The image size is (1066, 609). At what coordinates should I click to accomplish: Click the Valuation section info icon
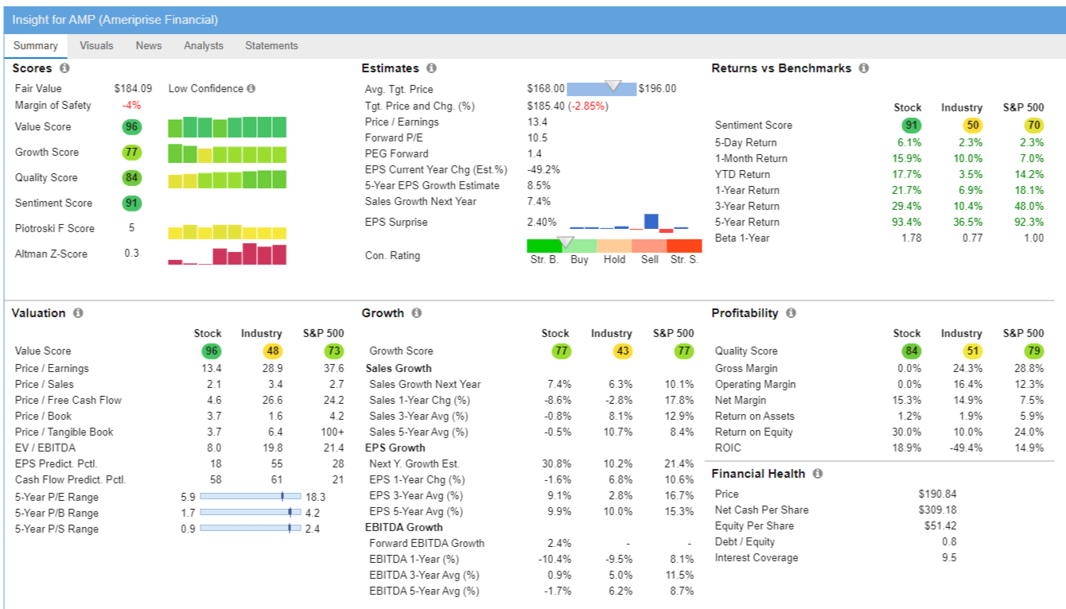pyautogui.click(x=78, y=313)
